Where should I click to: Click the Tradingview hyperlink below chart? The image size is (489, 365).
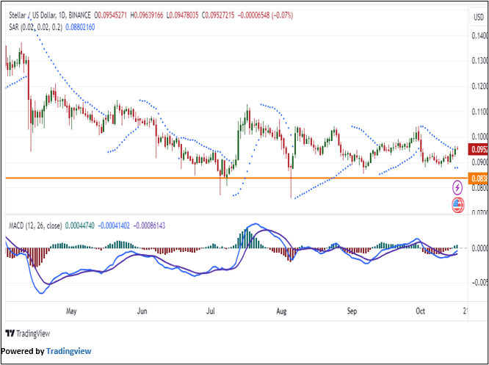68,351
